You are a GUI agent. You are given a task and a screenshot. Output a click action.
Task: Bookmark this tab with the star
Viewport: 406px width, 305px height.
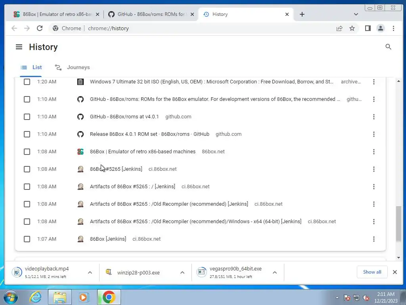352,28
